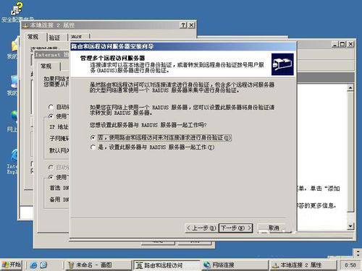This screenshot has height=271, width=362.
Task: Click 下一步 button in the wizard
Action: [235, 228]
